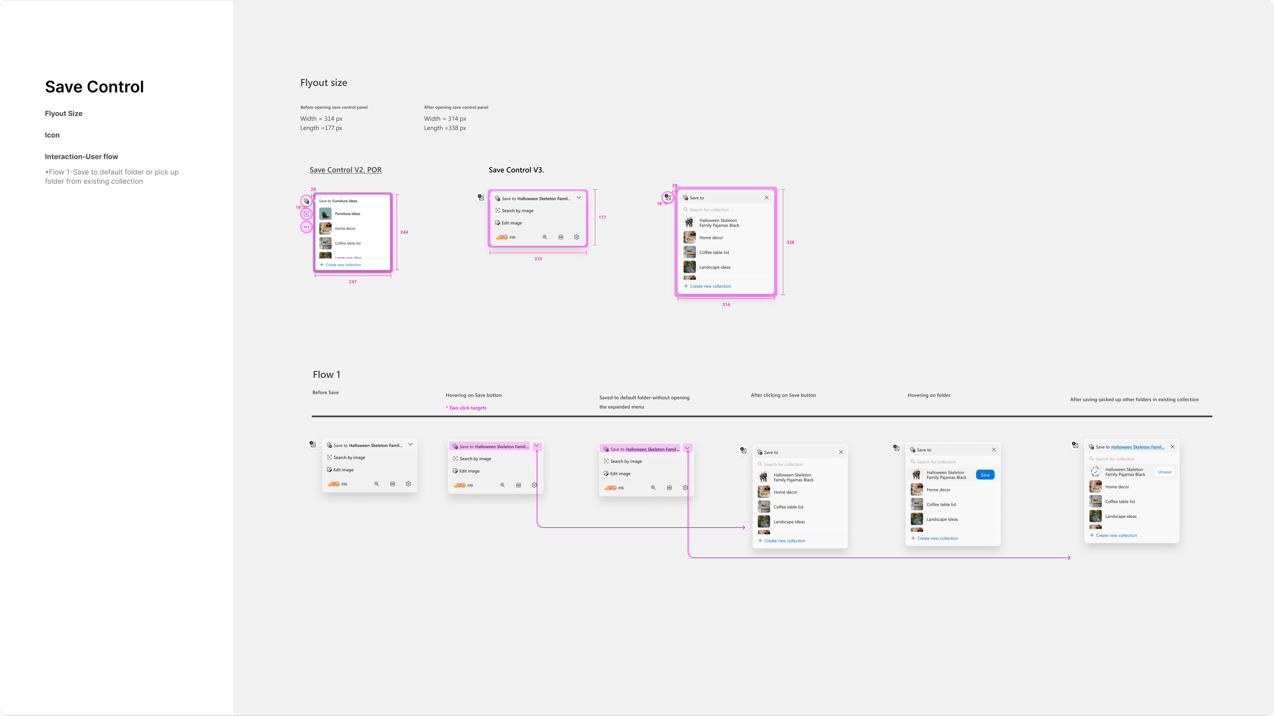Select Flyout Size in the left sidebar
Screen dimensions: 1274x716
tap(64, 114)
